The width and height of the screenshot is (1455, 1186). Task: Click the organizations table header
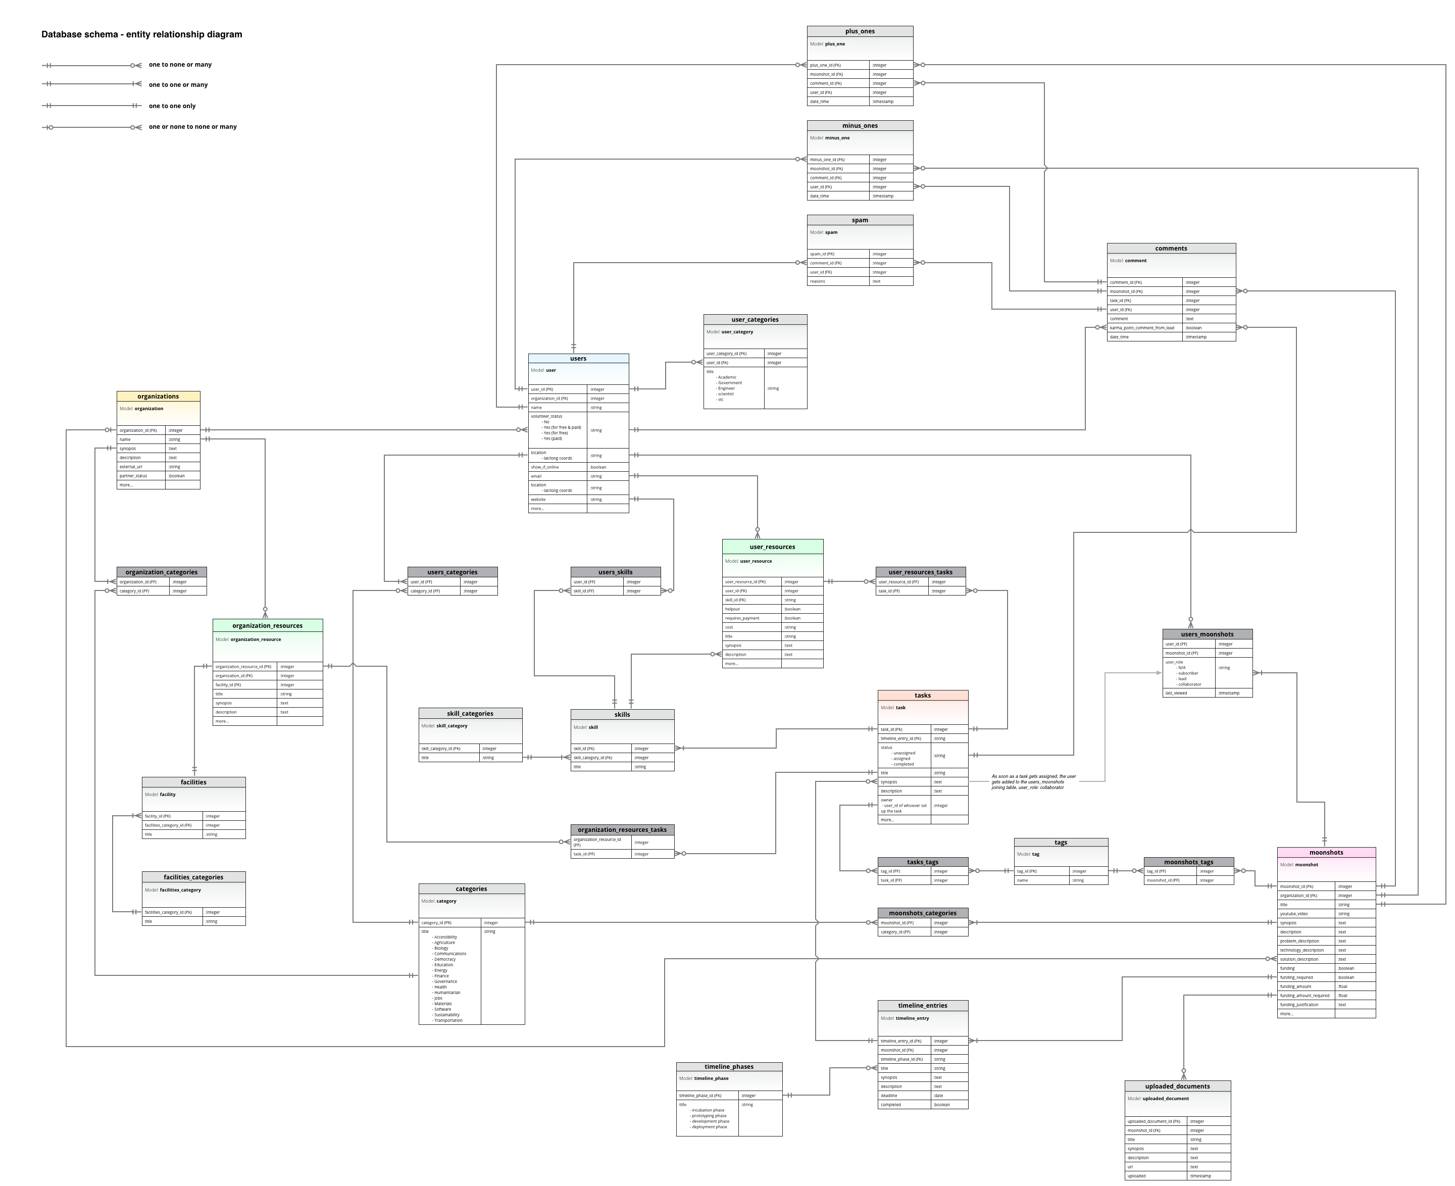click(158, 396)
